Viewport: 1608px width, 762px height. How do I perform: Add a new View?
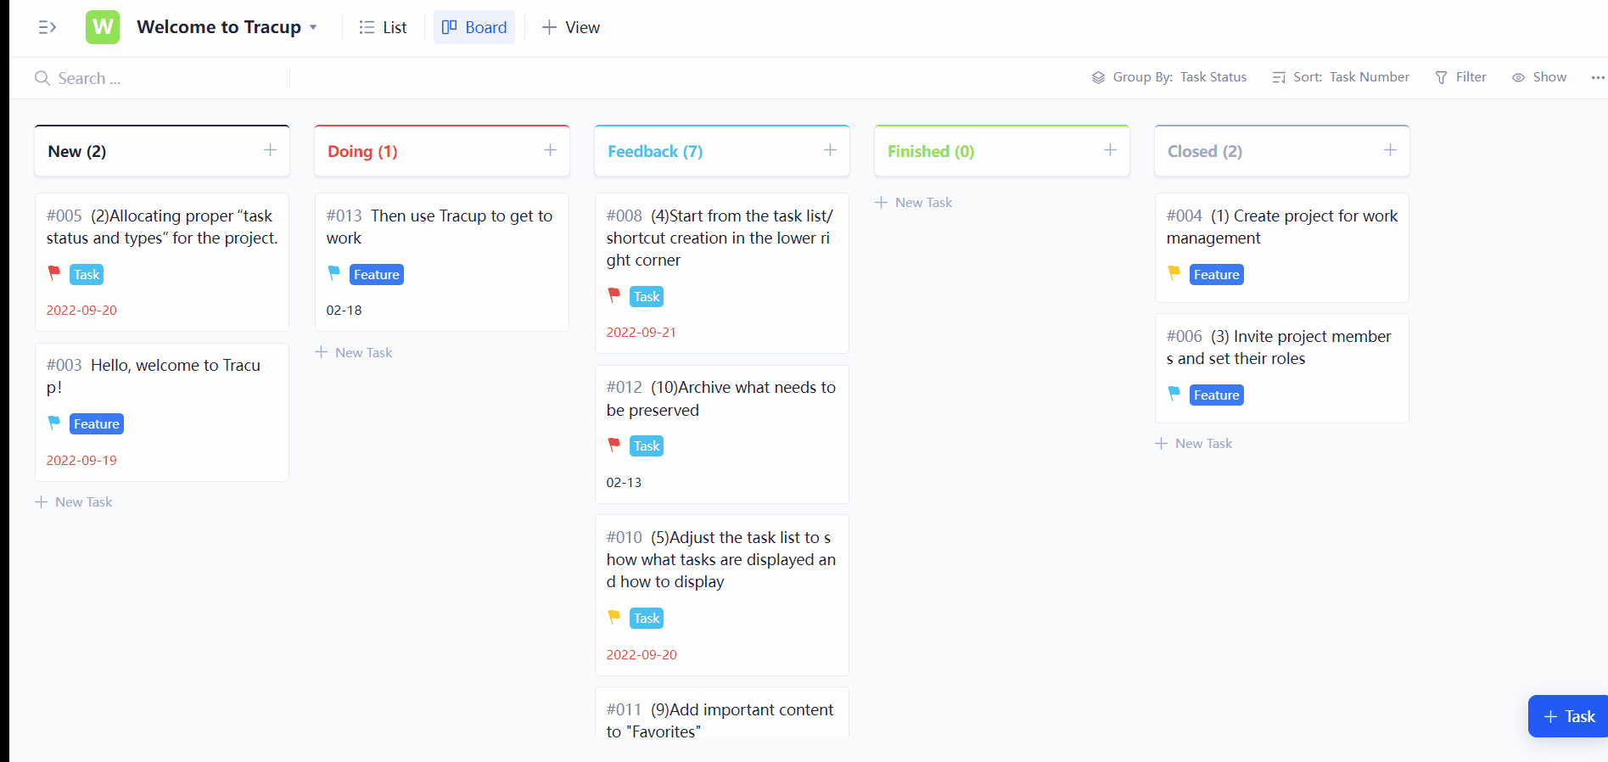[x=571, y=27]
